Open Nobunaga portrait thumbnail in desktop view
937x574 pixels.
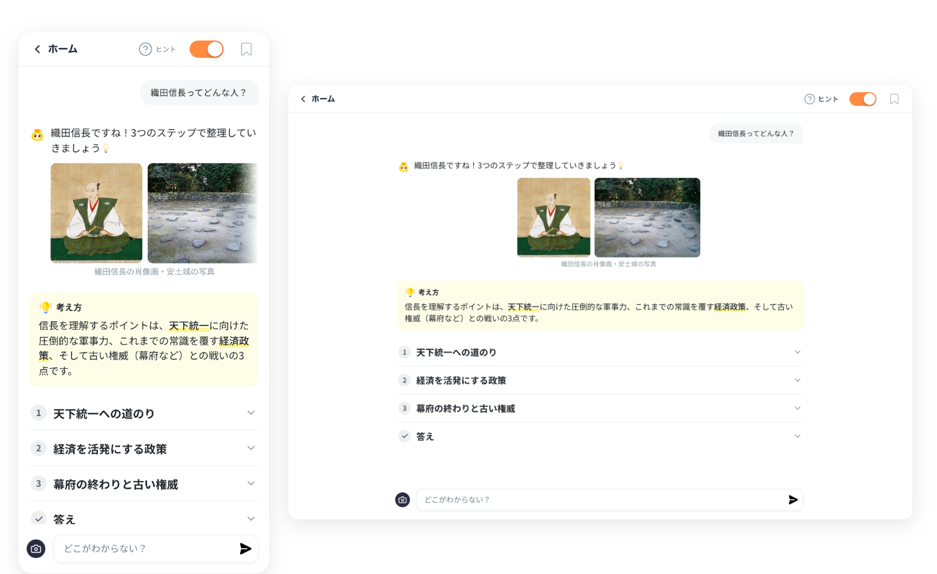pyautogui.click(x=554, y=217)
